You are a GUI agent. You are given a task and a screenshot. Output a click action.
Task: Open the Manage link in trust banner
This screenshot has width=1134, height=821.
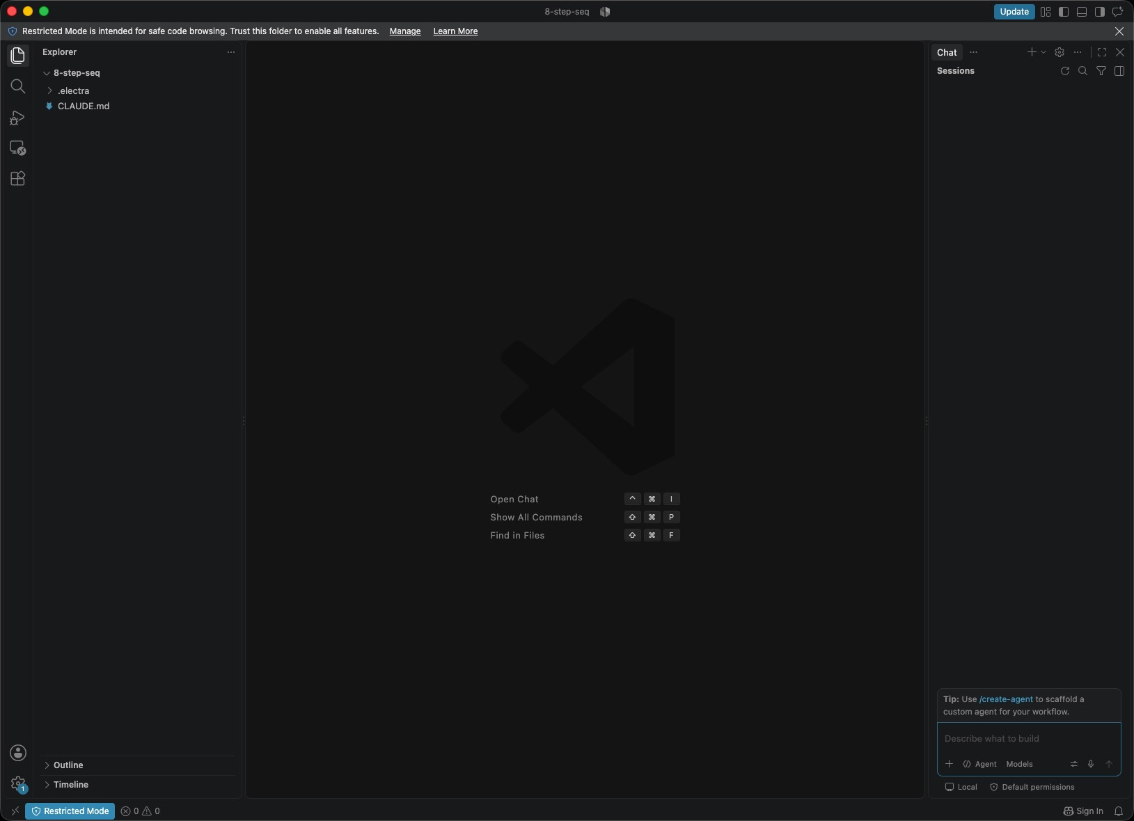[405, 31]
